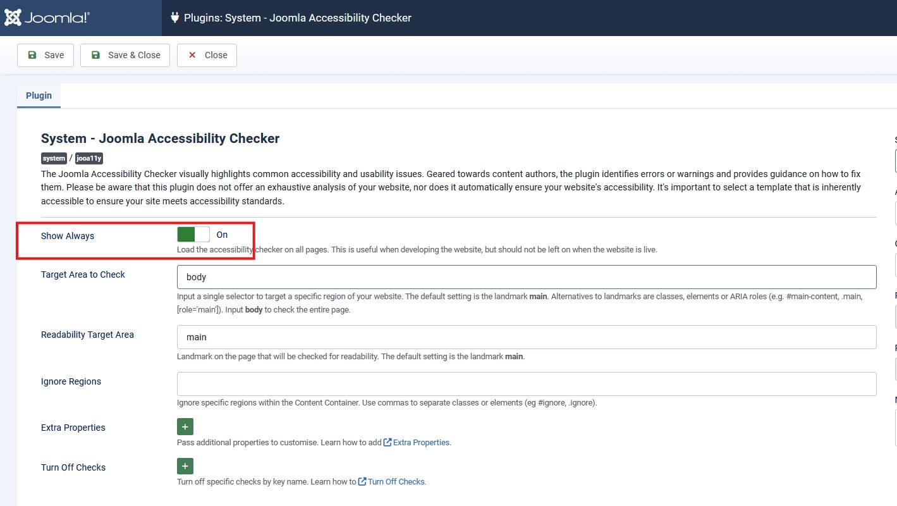Click the Save & Close button
Viewport: 897px width, 506px height.
pos(125,55)
